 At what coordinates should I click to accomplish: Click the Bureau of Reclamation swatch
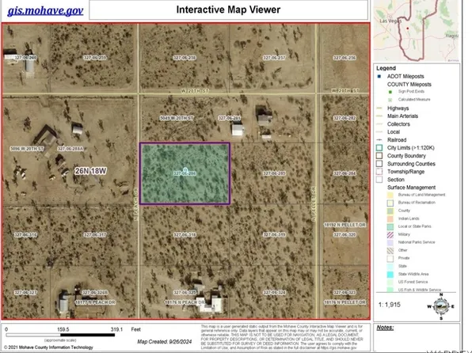tap(390, 203)
